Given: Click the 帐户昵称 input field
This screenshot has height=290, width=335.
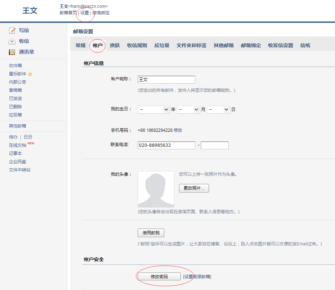Looking at the screenshot, I should coord(166,80).
